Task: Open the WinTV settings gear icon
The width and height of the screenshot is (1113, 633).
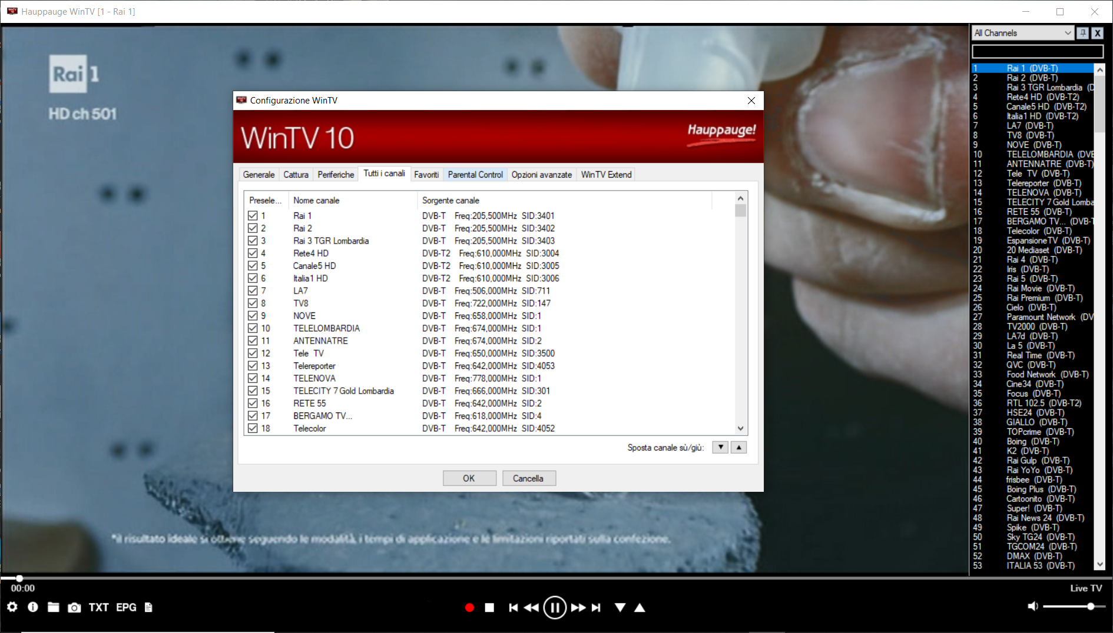Action: [12, 608]
